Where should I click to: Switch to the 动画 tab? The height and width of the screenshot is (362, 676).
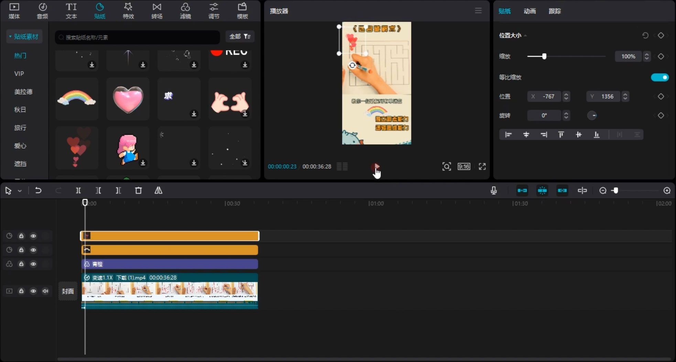pyautogui.click(x=529, y=11)
